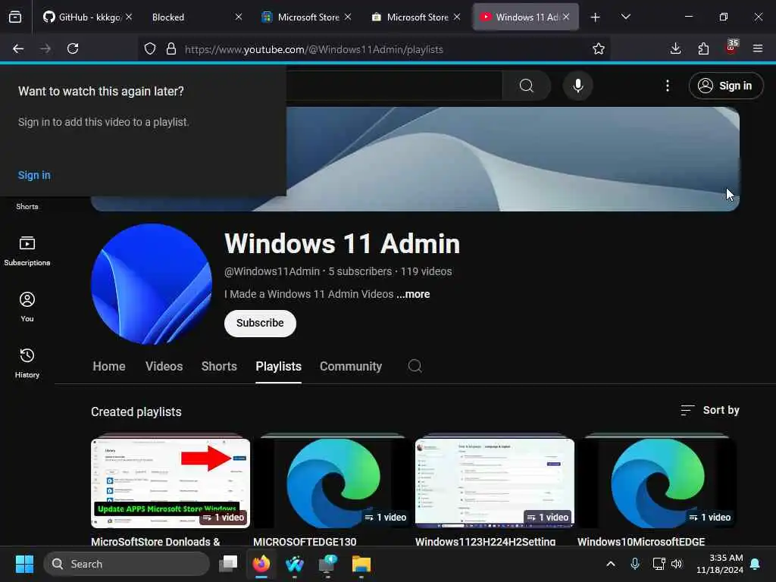Open the channel Community tab
This screenshot has width=776, height=582.
(x=350, y=366)
